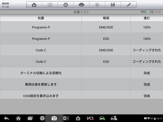The width and height of the screenshot is (163, 122).
Task: Tap the 14:17 clock in tray
Action: pos(159,119)
